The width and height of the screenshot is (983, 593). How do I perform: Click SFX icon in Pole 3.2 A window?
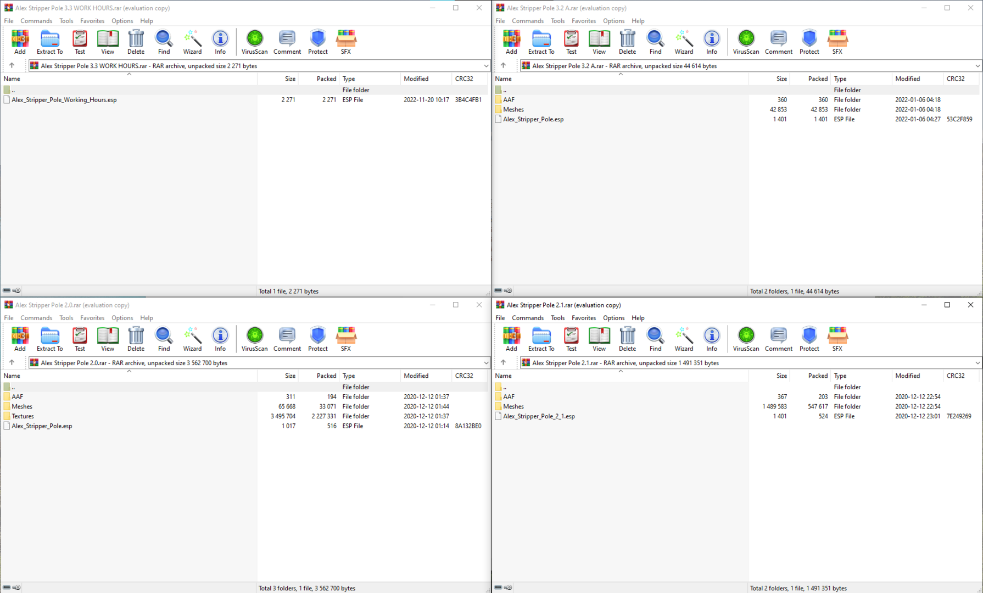837,42
